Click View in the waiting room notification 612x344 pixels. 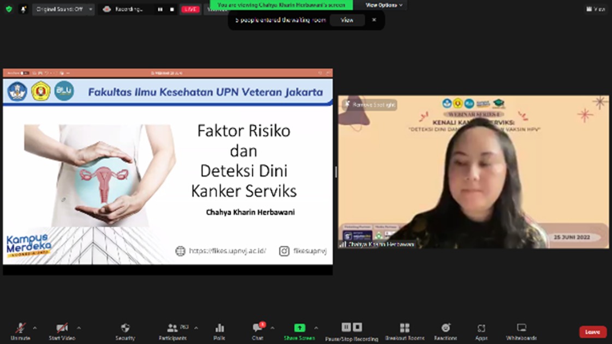tap(347, 20)
